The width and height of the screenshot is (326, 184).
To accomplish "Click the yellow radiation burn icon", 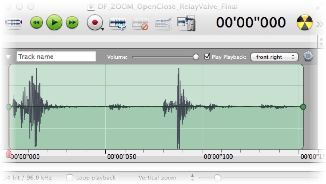I will tap(304, 22).
